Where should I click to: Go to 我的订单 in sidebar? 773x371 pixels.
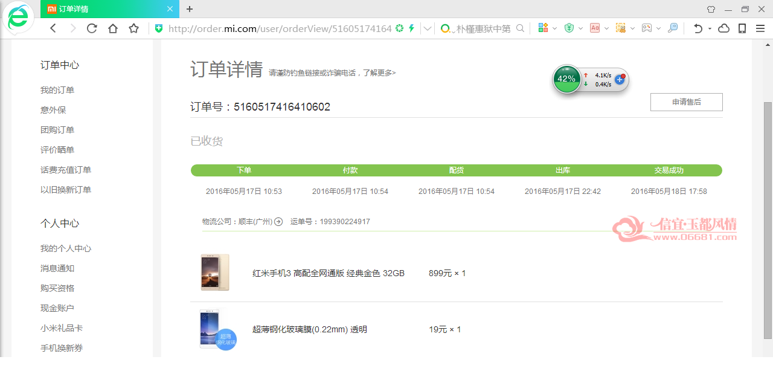pos(57,90)
